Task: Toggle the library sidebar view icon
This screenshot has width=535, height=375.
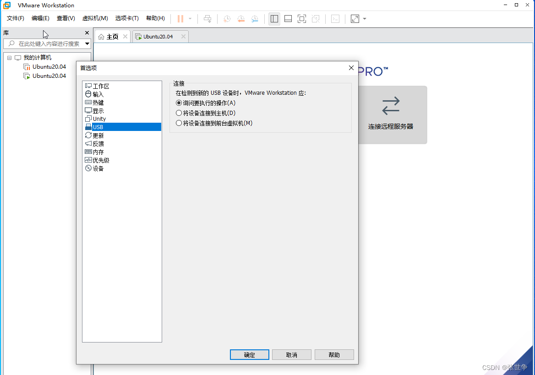Action: pos(274,19)
